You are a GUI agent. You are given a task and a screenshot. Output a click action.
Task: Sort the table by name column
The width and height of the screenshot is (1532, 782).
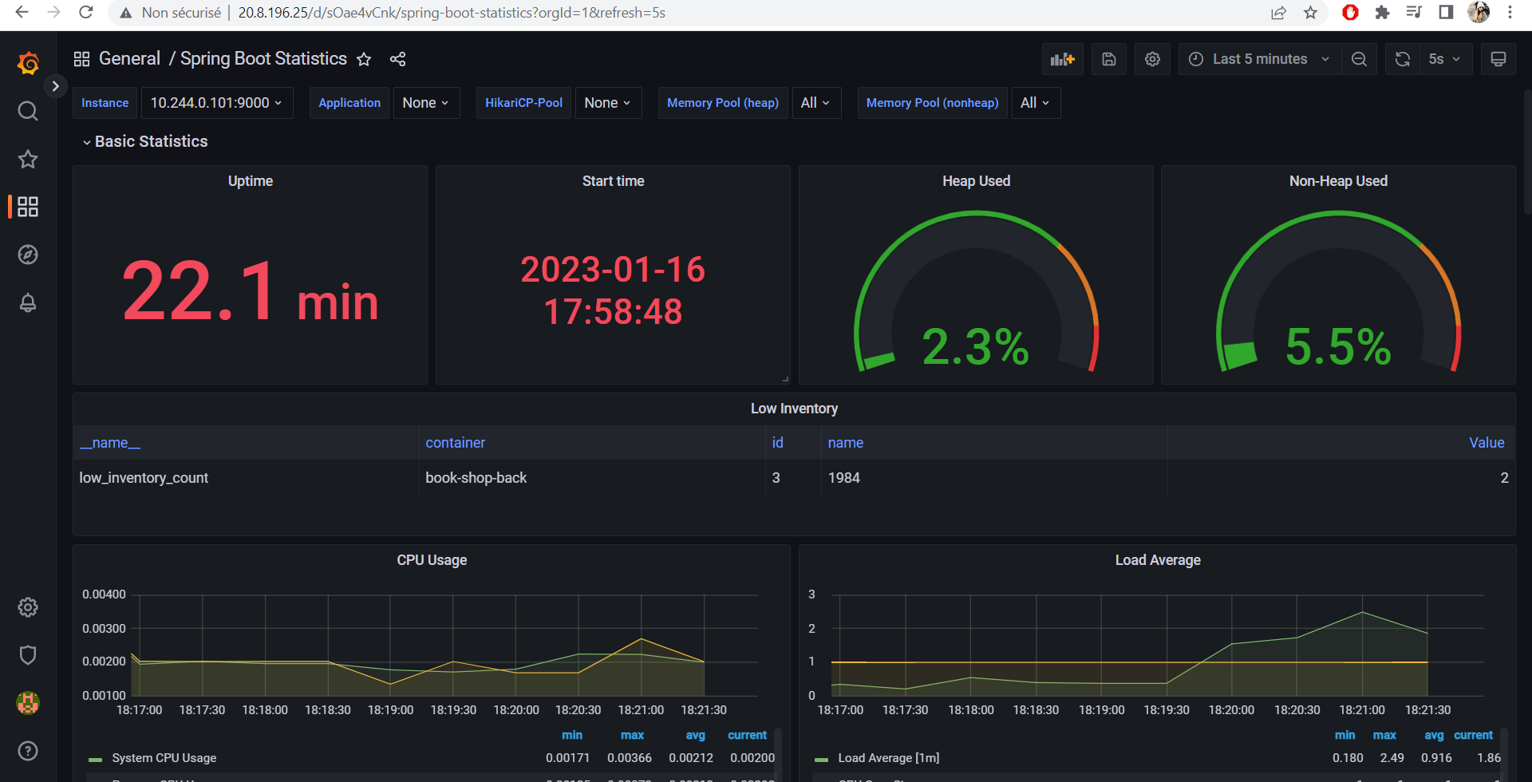pyautogui.click(x=845, y=443)
